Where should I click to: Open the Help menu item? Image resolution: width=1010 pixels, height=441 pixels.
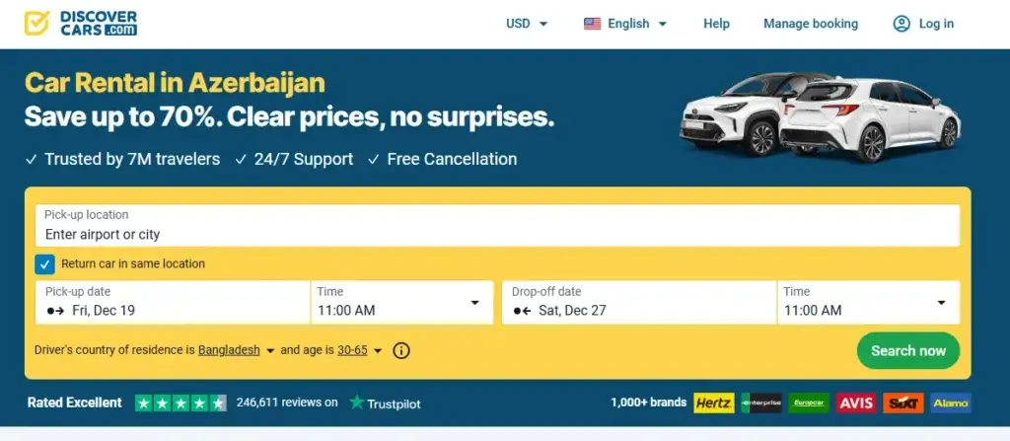pyautogui.click(x=716, y=24)
